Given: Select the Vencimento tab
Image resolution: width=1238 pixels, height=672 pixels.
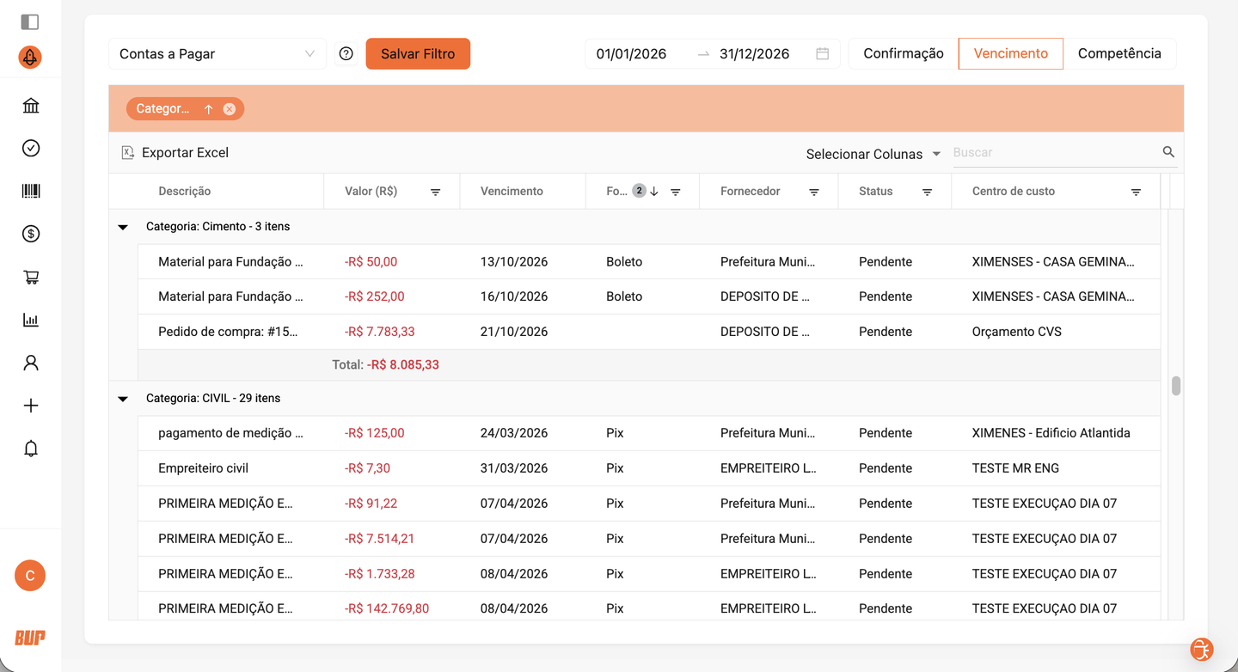Looking at the screenshot, I should click(x=1011, y=53).
